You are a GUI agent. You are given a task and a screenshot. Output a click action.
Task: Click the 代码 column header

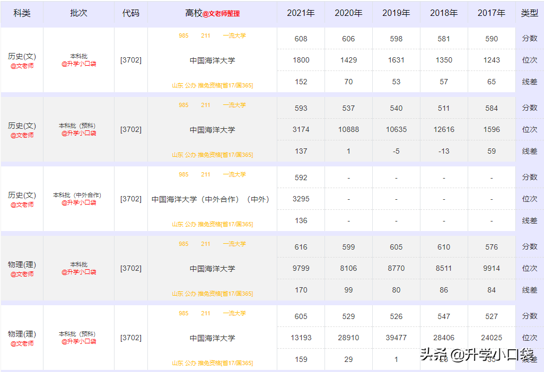click(131, 13)
